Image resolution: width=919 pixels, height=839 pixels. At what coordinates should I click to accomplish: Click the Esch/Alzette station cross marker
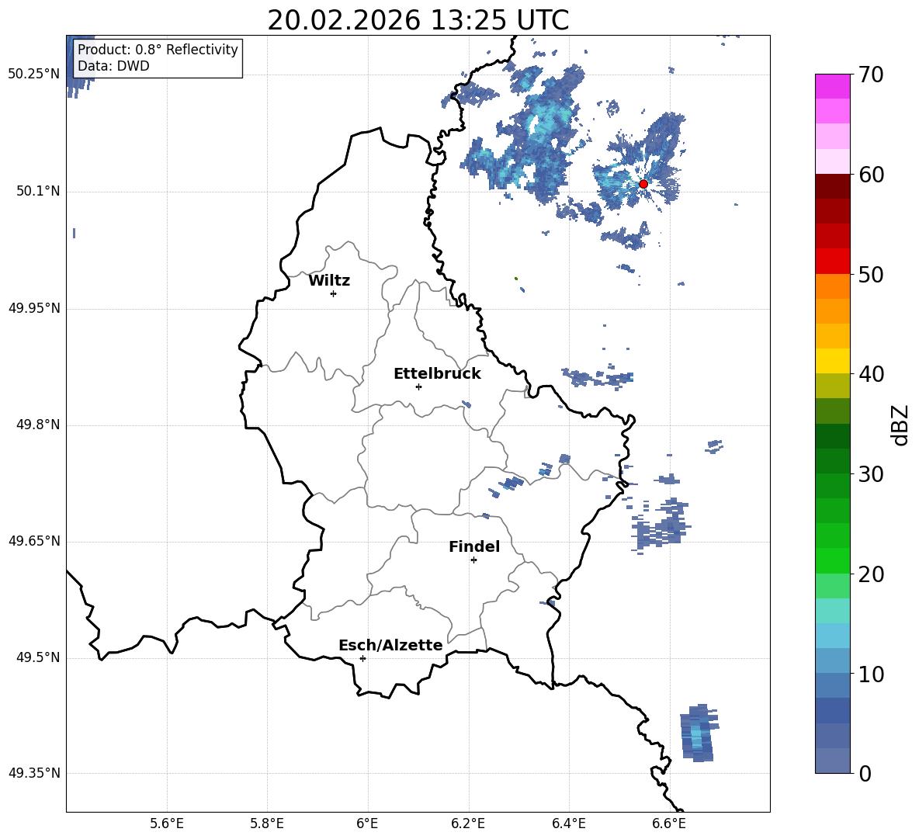pyautogui.click(x=362, y=658)
